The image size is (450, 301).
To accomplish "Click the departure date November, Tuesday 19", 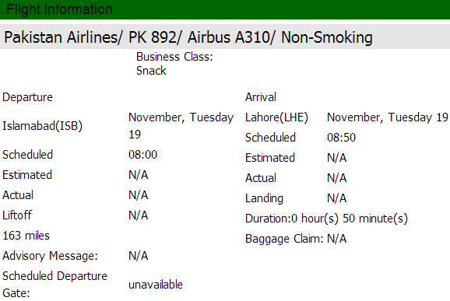I will [181, 126].
